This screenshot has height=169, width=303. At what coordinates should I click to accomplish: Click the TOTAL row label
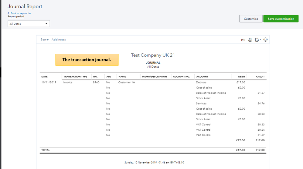click(46, 150)
